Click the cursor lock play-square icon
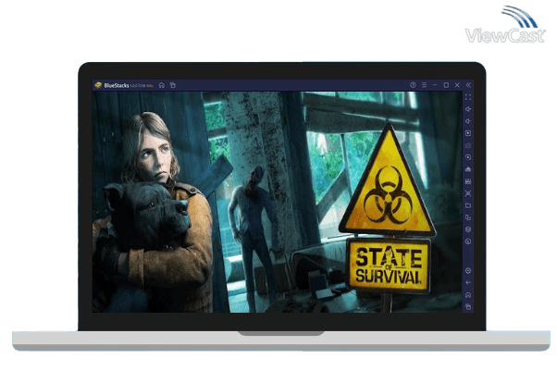 point(468,133)
